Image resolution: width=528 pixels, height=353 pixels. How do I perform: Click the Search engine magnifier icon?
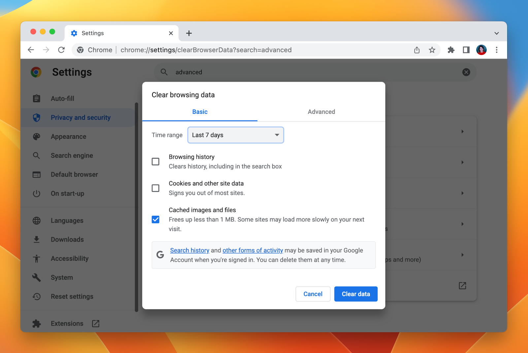[x=37, y=155]
